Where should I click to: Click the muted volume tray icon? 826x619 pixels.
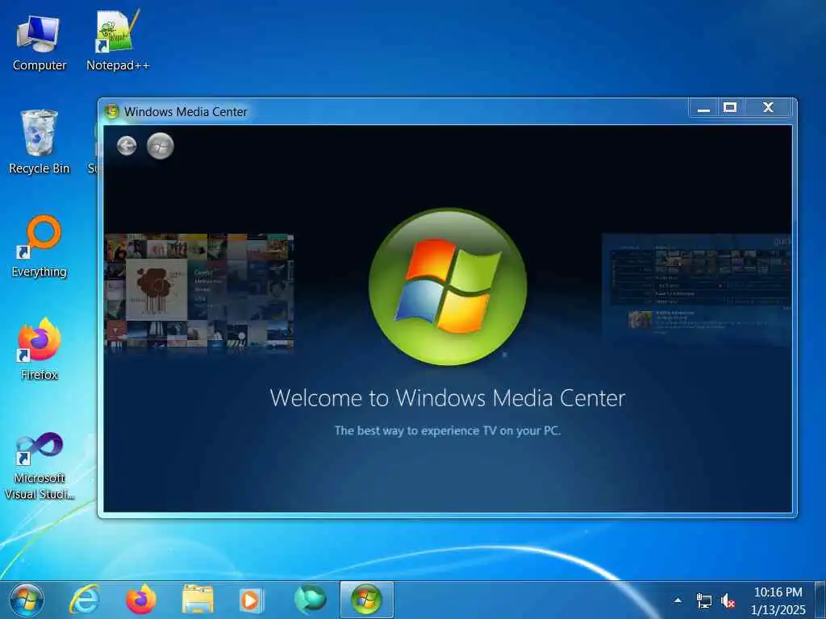tap(728, 600)
